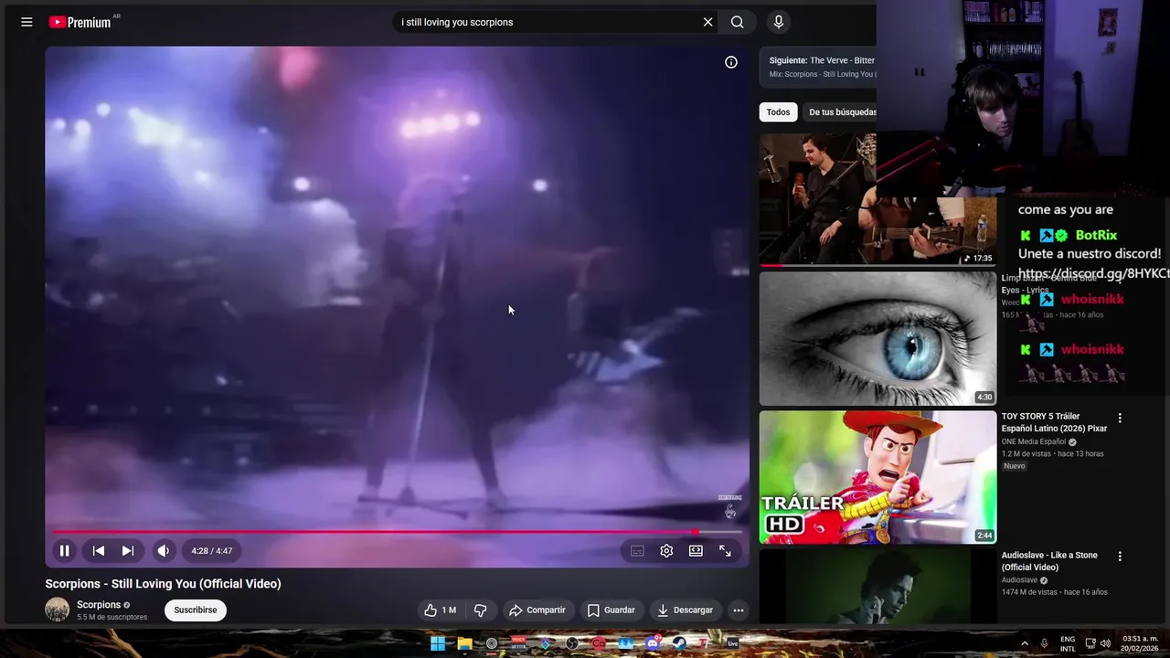Screen dimensions: 1170x658
Task: Click the Scorpions video title text
Action: coord(164,584)
